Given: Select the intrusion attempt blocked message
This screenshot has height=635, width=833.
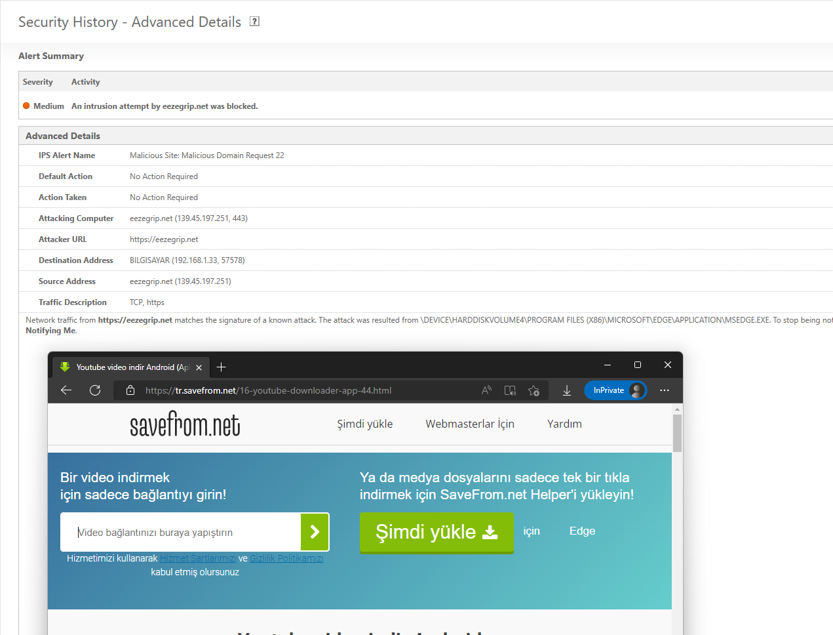Looking at the screenshot, I should coord(165,106).
